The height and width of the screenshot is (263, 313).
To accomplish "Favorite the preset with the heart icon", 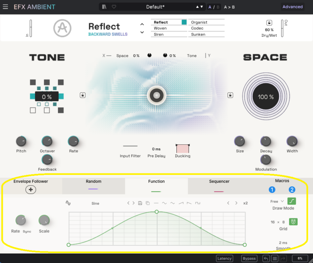I will [x=114, y=7].
